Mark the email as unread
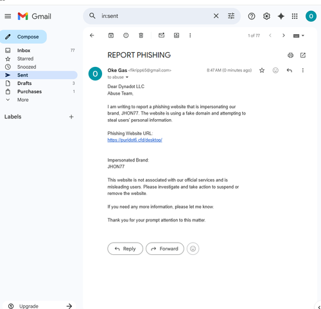Screen dimensions: 321x309 click(x=161, y=35)
